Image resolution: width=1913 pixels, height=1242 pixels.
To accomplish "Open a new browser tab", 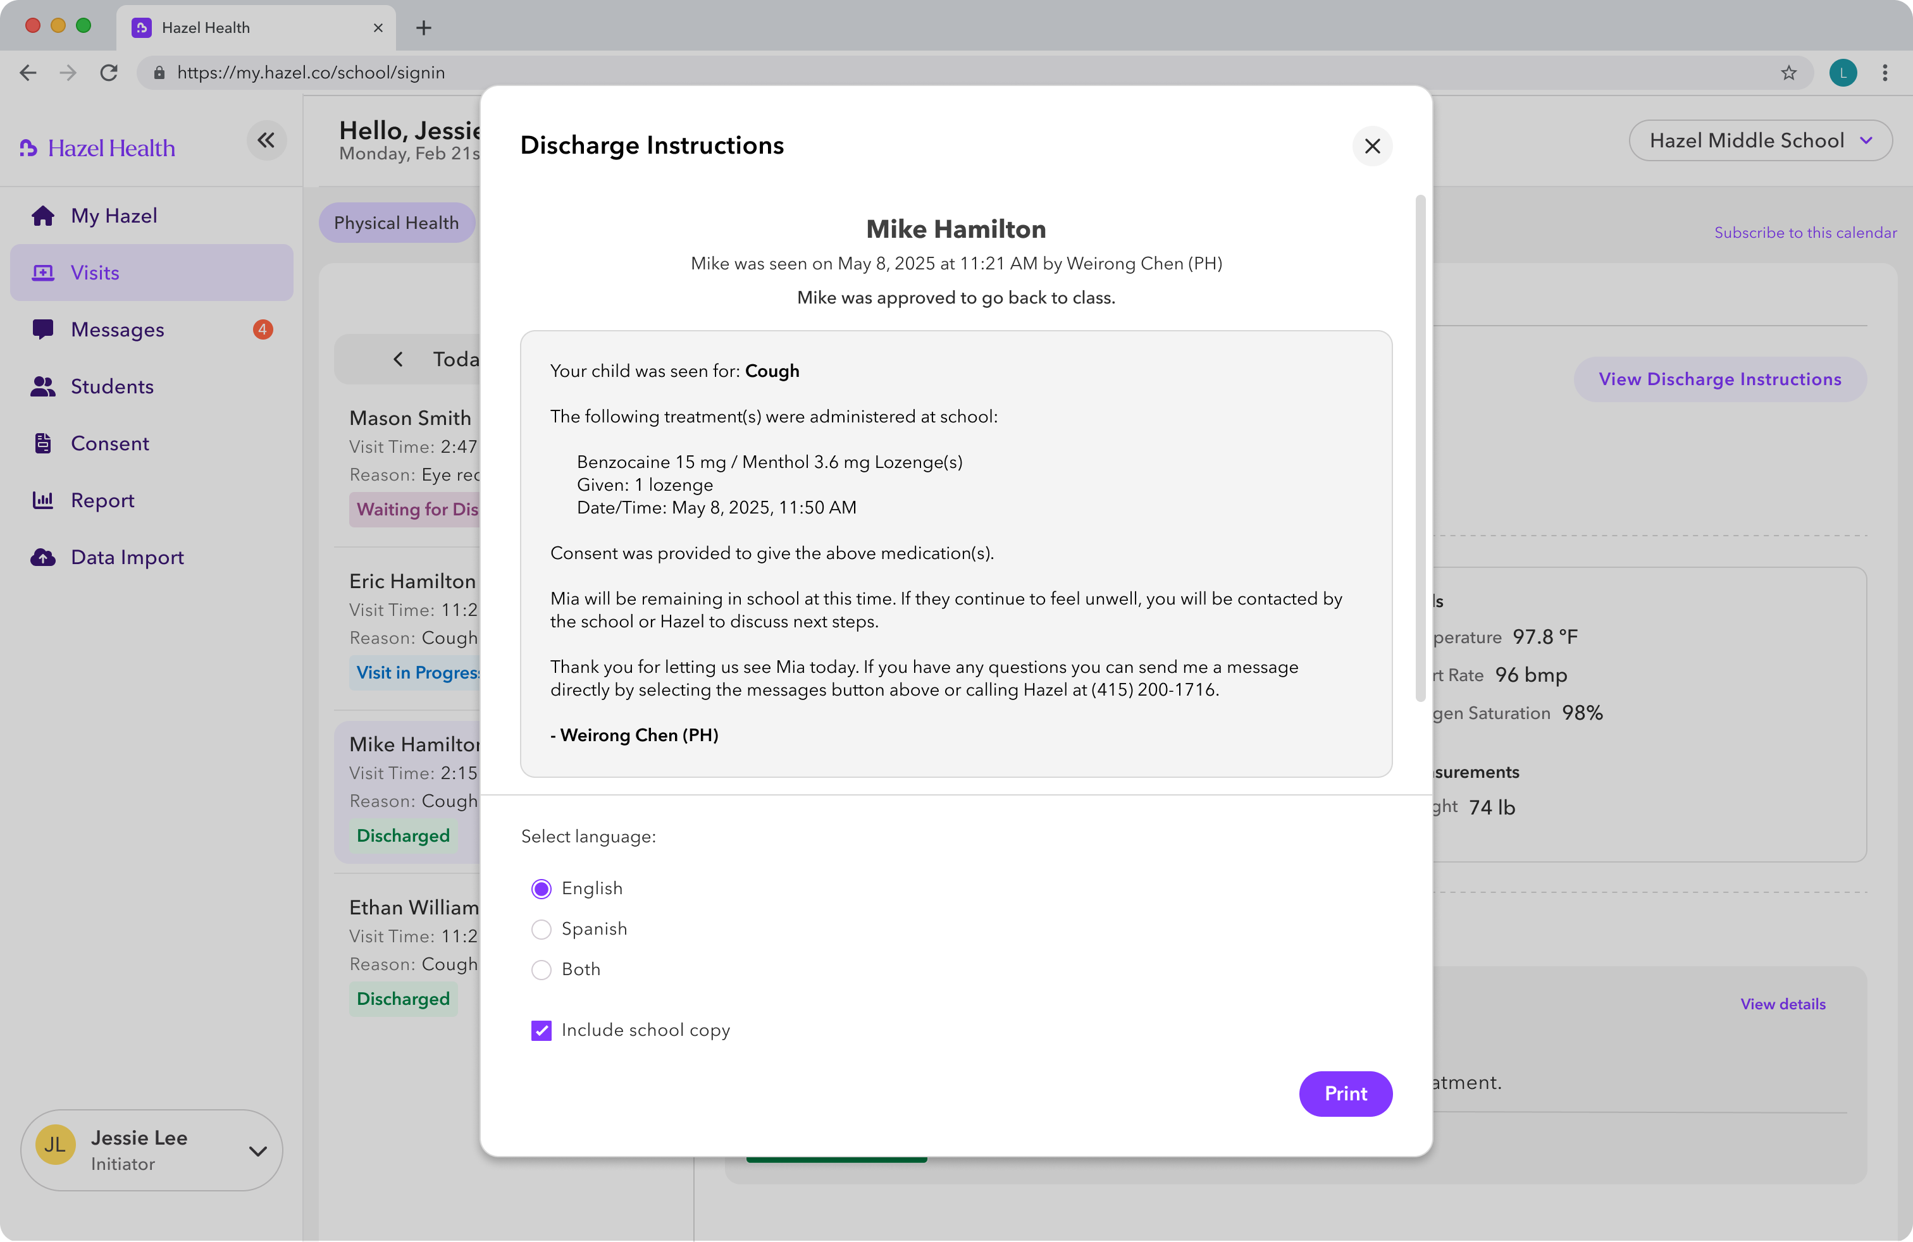I will (x=424, y=28).
